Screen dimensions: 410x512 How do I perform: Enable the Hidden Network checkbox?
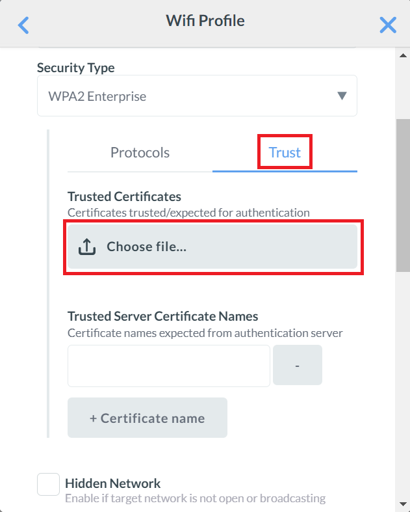(49, 485)
